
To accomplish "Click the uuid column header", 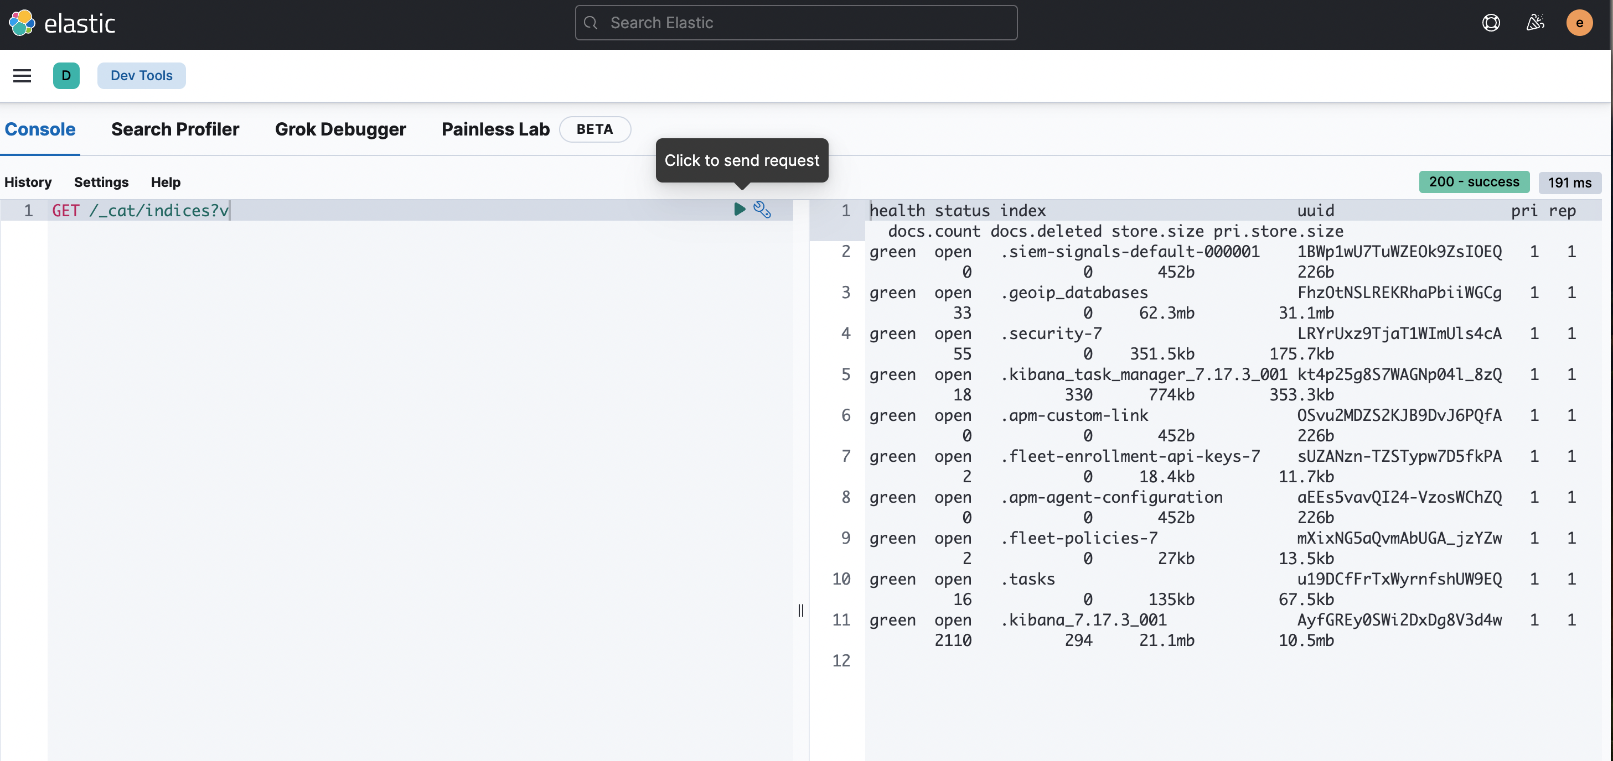I will click(1316, 211).
